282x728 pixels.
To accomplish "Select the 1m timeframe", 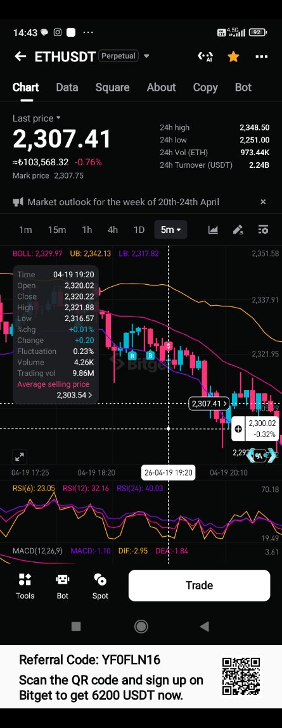I will pyautogui.click(x=25, y=230).
